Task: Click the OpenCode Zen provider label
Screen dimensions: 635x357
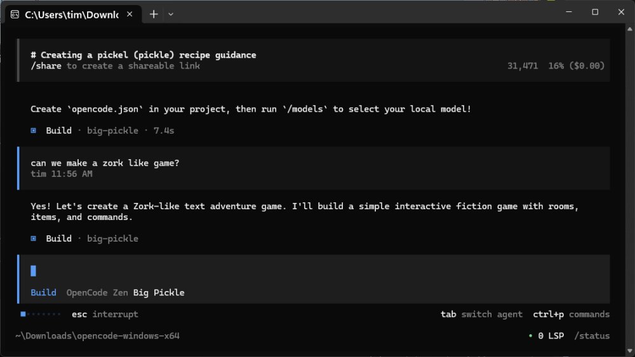Action: [97, 292]
